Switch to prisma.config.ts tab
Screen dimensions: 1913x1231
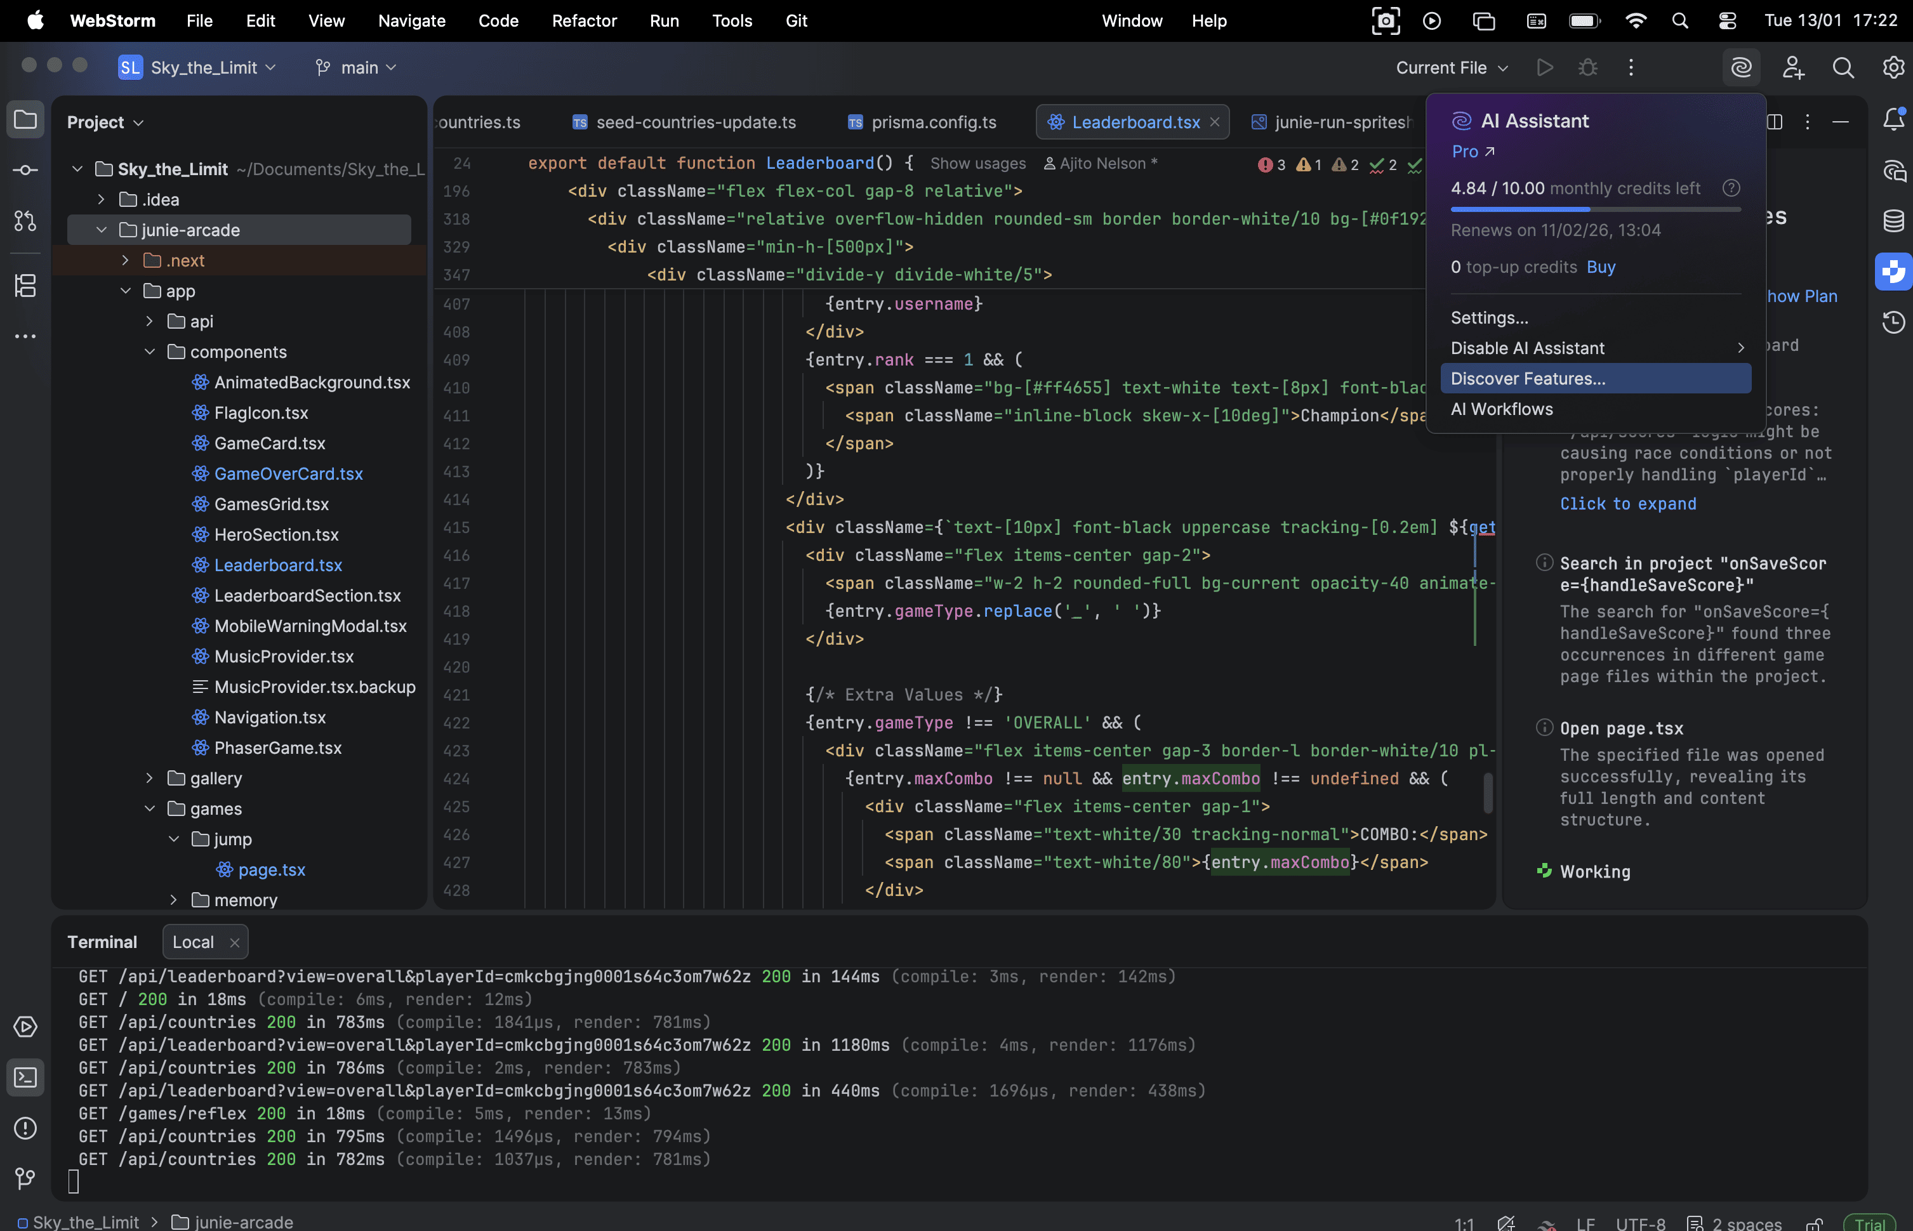[932, 122]
